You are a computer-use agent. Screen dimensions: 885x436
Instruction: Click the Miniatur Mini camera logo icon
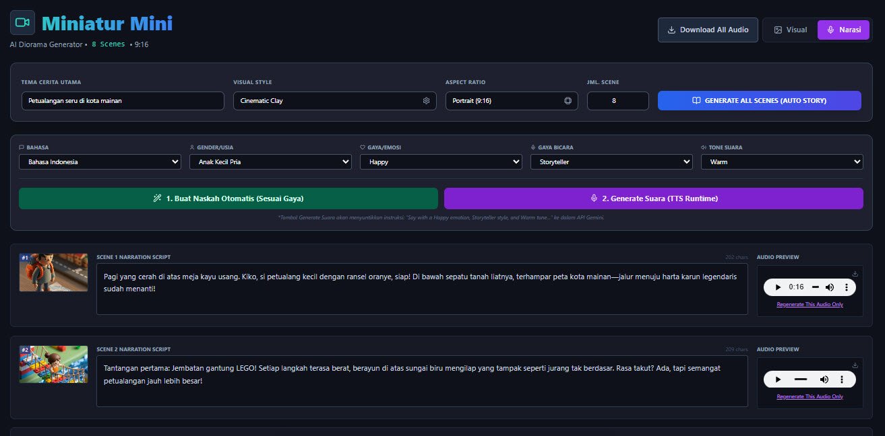tap(22, 22)
